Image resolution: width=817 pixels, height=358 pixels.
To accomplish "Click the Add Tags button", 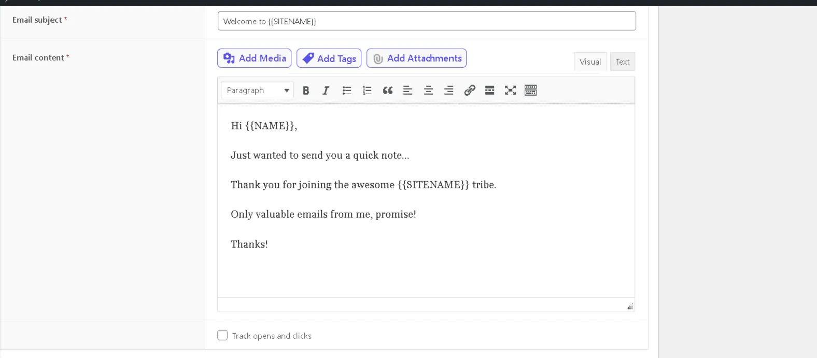I will (329, 58).
